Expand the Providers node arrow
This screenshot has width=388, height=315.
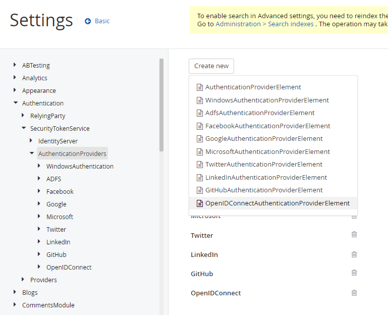click(x=23, y=279)
